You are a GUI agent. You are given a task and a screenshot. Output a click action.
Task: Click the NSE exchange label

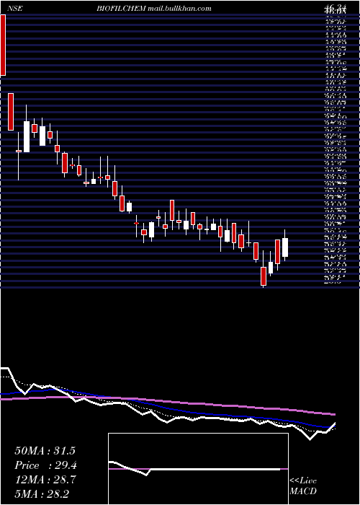pos(15,9)
